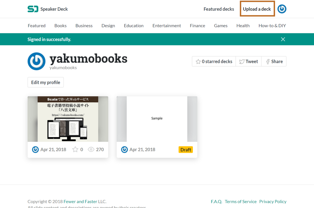Image resolution: width=314 pixels, height=208 pixels.
Task: Open the Games category tab
Action: click(x=221, y=26)
